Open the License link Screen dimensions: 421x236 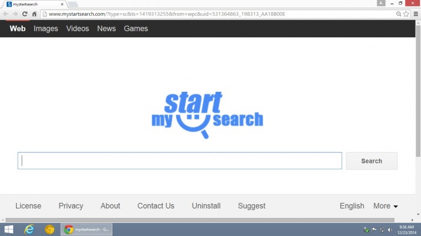click(x=28, y=206)
